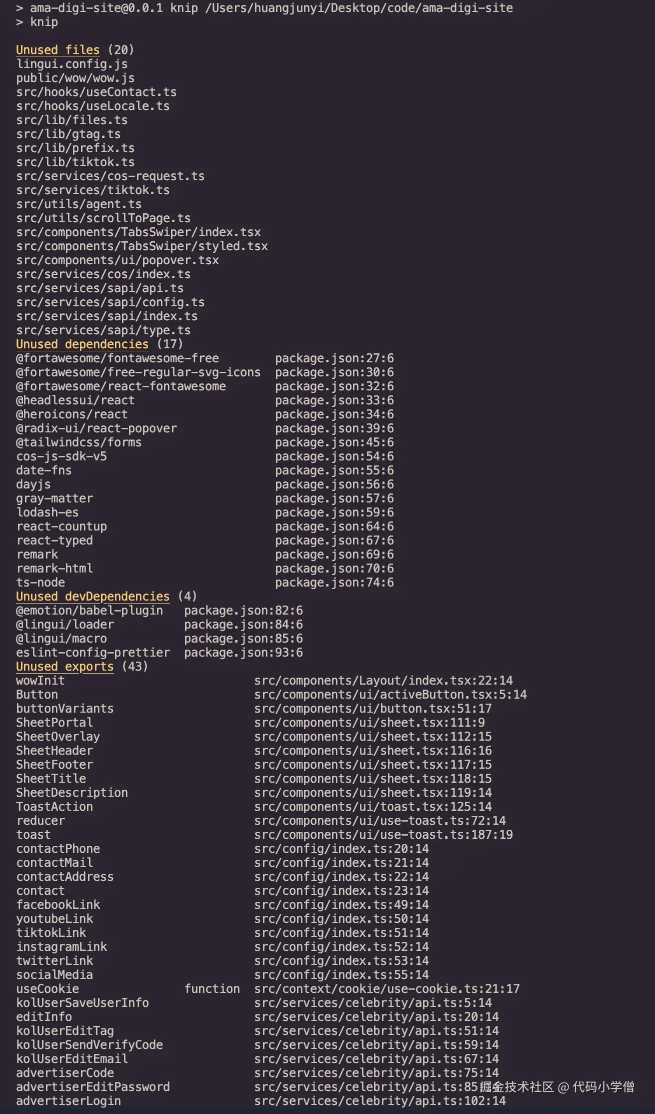Viewport: 655px width, 1114px height.
Task: Click the kolUserSendVerifyCode export name
Action: tap(89, 1045)
